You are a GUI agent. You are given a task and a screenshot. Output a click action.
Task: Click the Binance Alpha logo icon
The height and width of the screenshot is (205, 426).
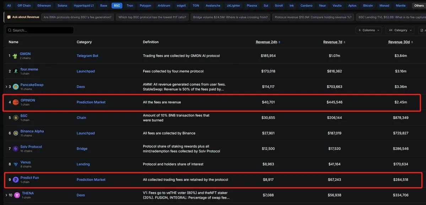click(16, 133)
